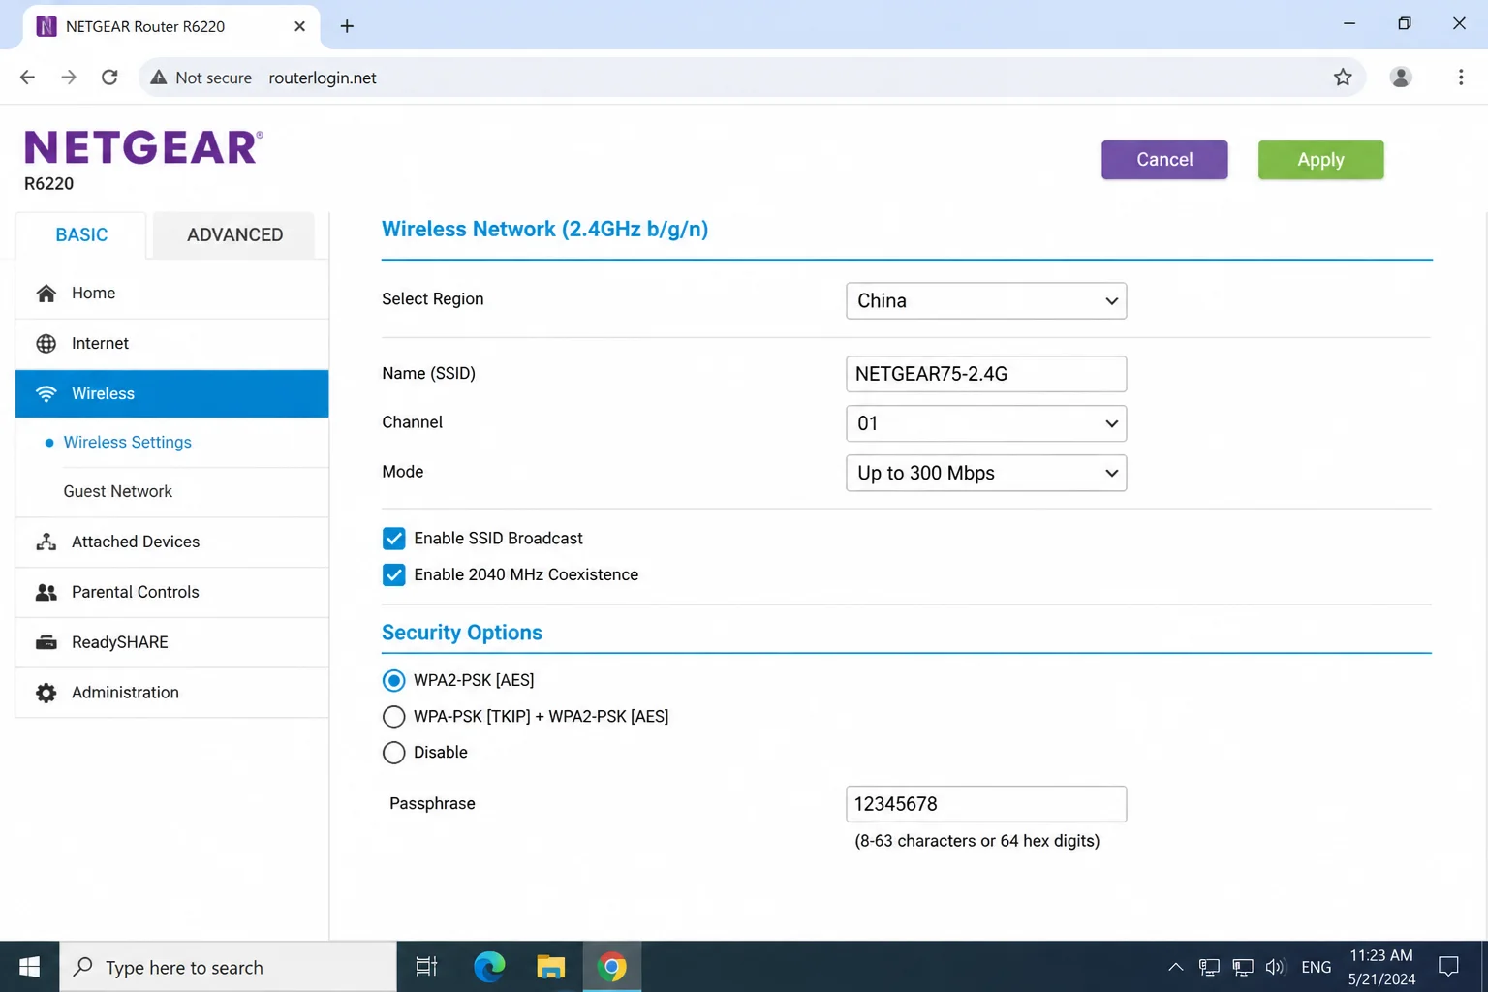1488x992 pixels.
Task: Switch to the BASIC tab
Action: (x=81, y=235)
